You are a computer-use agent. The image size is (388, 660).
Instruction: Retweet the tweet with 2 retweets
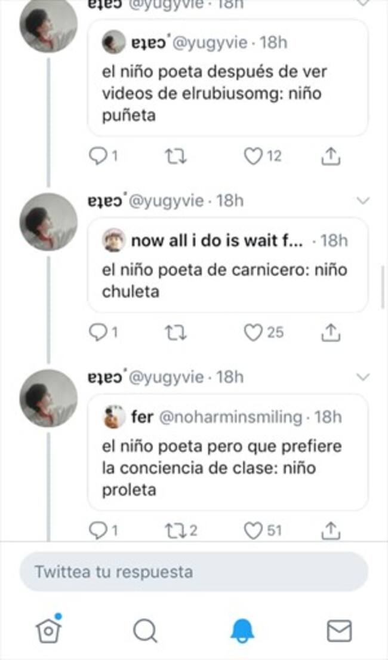[x=175, y=530]
